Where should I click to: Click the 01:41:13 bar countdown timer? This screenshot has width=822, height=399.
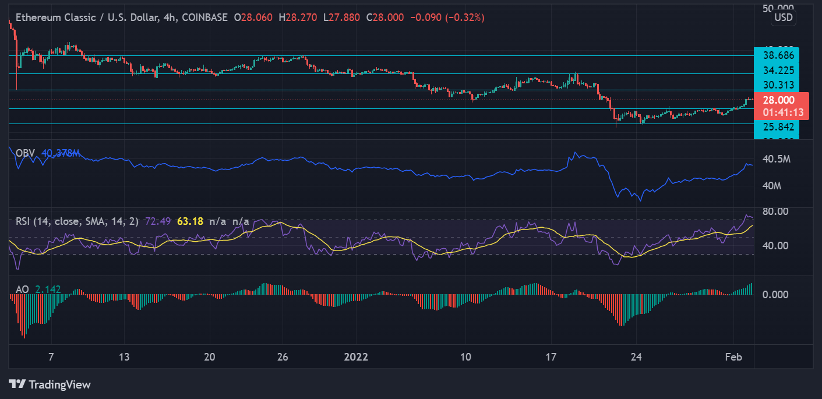pos(785,112)
